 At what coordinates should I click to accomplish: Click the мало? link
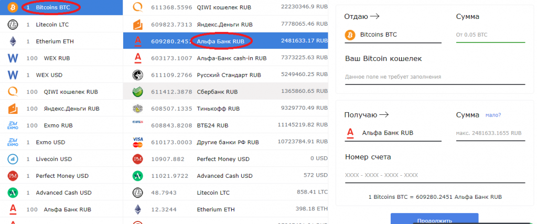click(x=493, y=115)
